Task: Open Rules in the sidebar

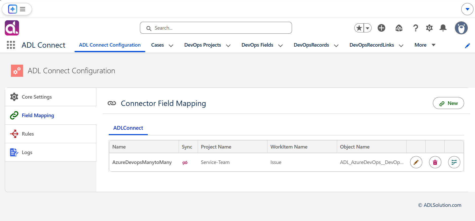Action: tap(51, 134)
